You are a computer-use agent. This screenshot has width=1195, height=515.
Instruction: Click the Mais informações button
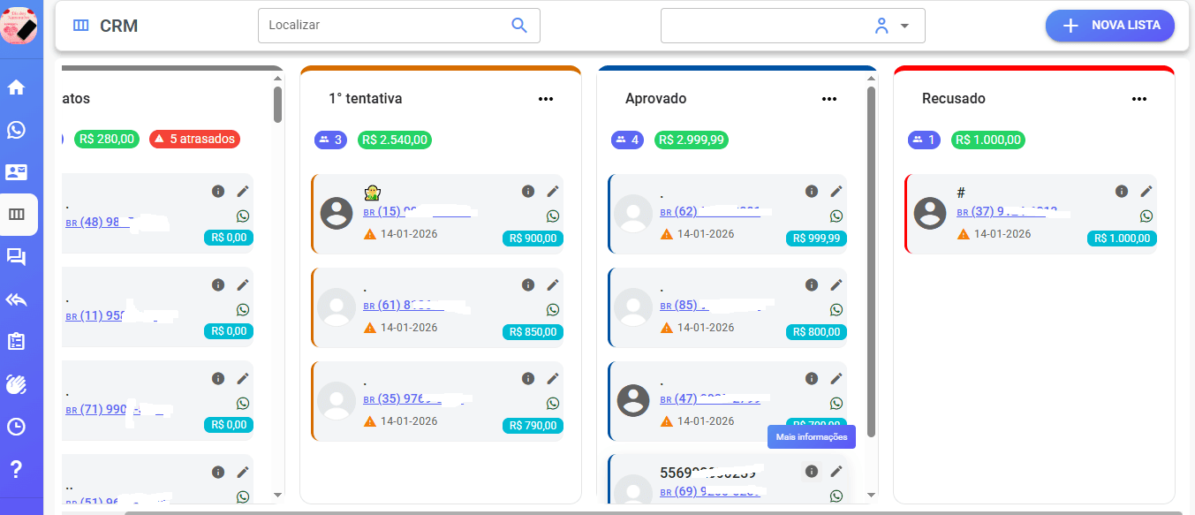[811, 436]
